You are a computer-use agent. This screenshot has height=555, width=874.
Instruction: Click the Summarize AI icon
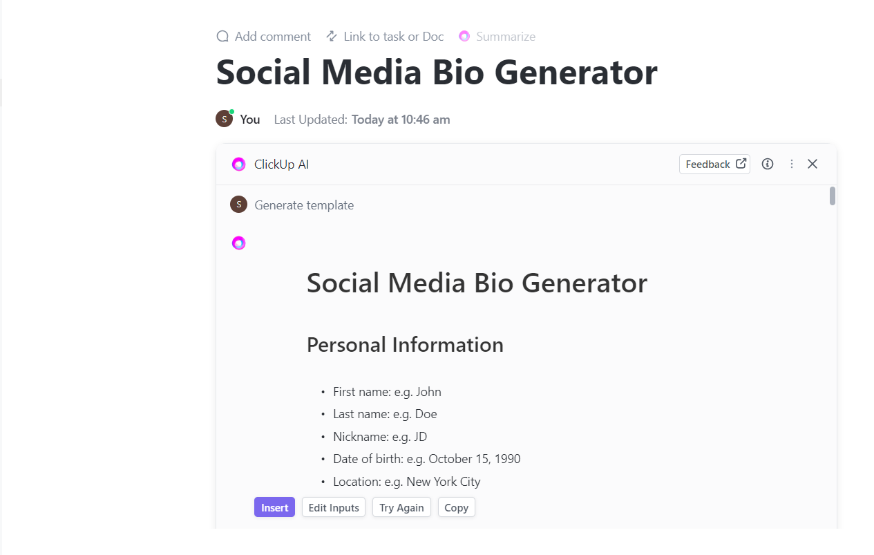point(464,37)
